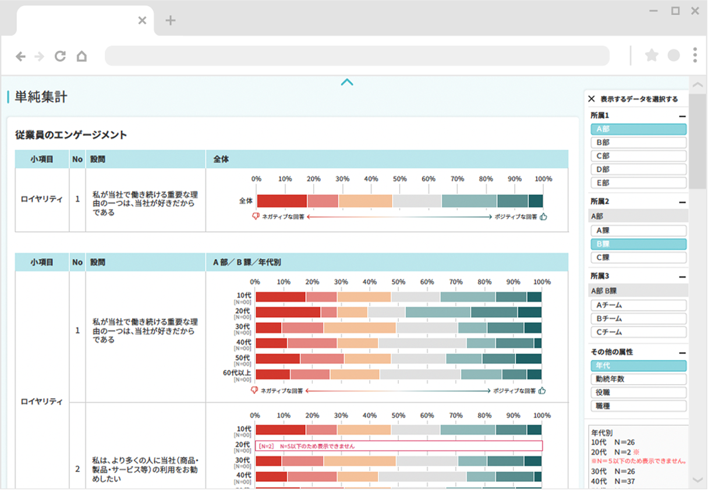This screenshot has width=708, height=490.
Task: Open the browser three-dot menu
Action: click(695, 55)
